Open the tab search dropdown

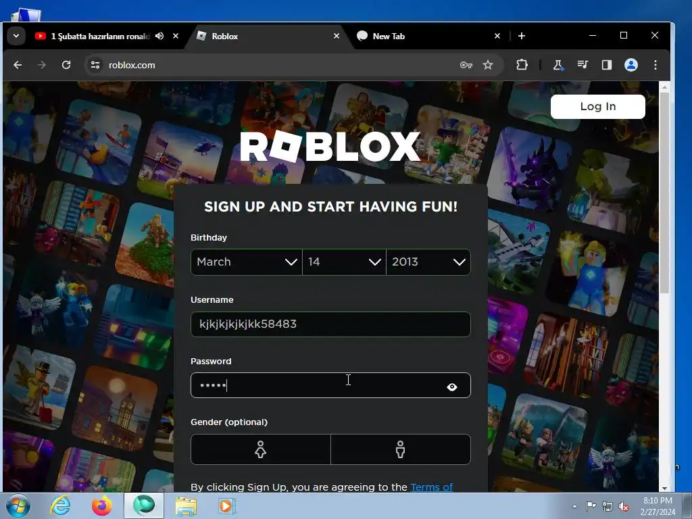point(16,36)
